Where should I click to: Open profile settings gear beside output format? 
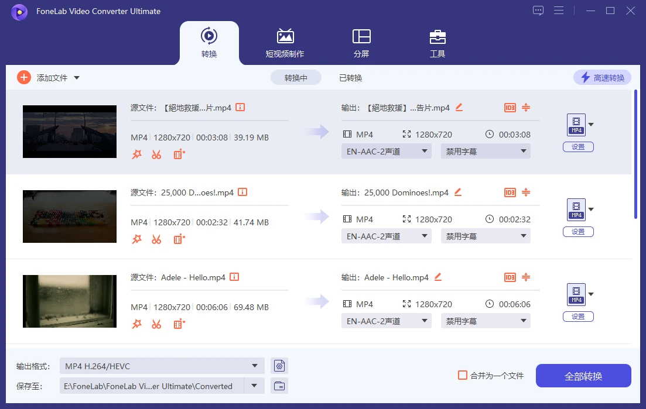(279, 365)
